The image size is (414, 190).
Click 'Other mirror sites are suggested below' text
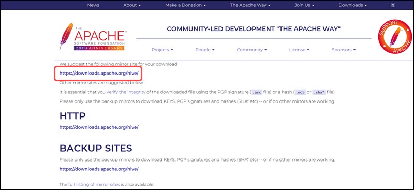click(x=101, y=83)
